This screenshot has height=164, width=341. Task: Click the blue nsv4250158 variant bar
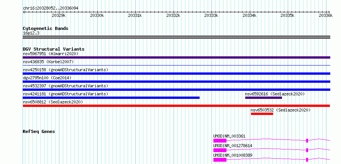(x=176, y=74)
